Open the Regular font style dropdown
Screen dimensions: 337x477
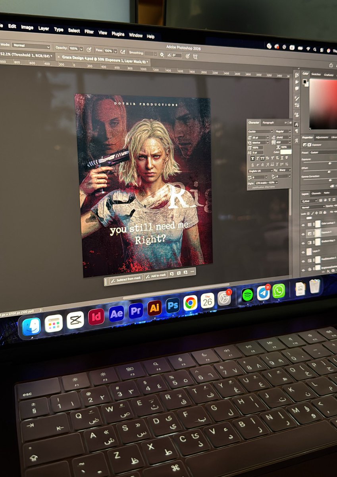point(290,132)
